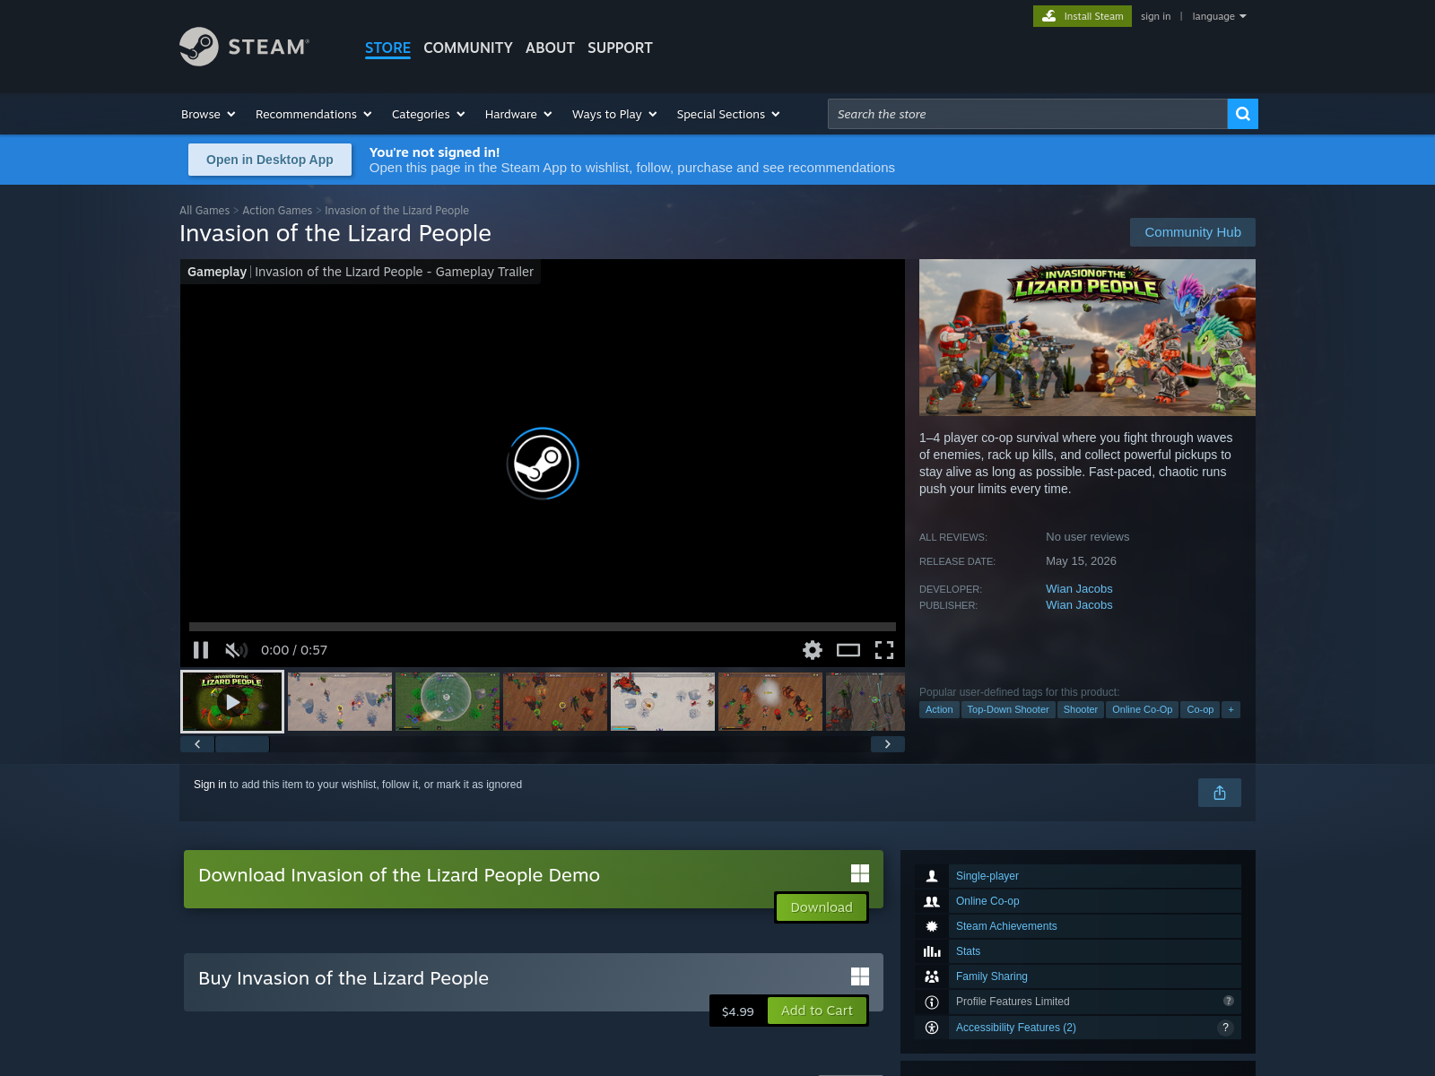
Task: Click the publisher Wian Jacobs link
Action: (x=1079, y=605)
